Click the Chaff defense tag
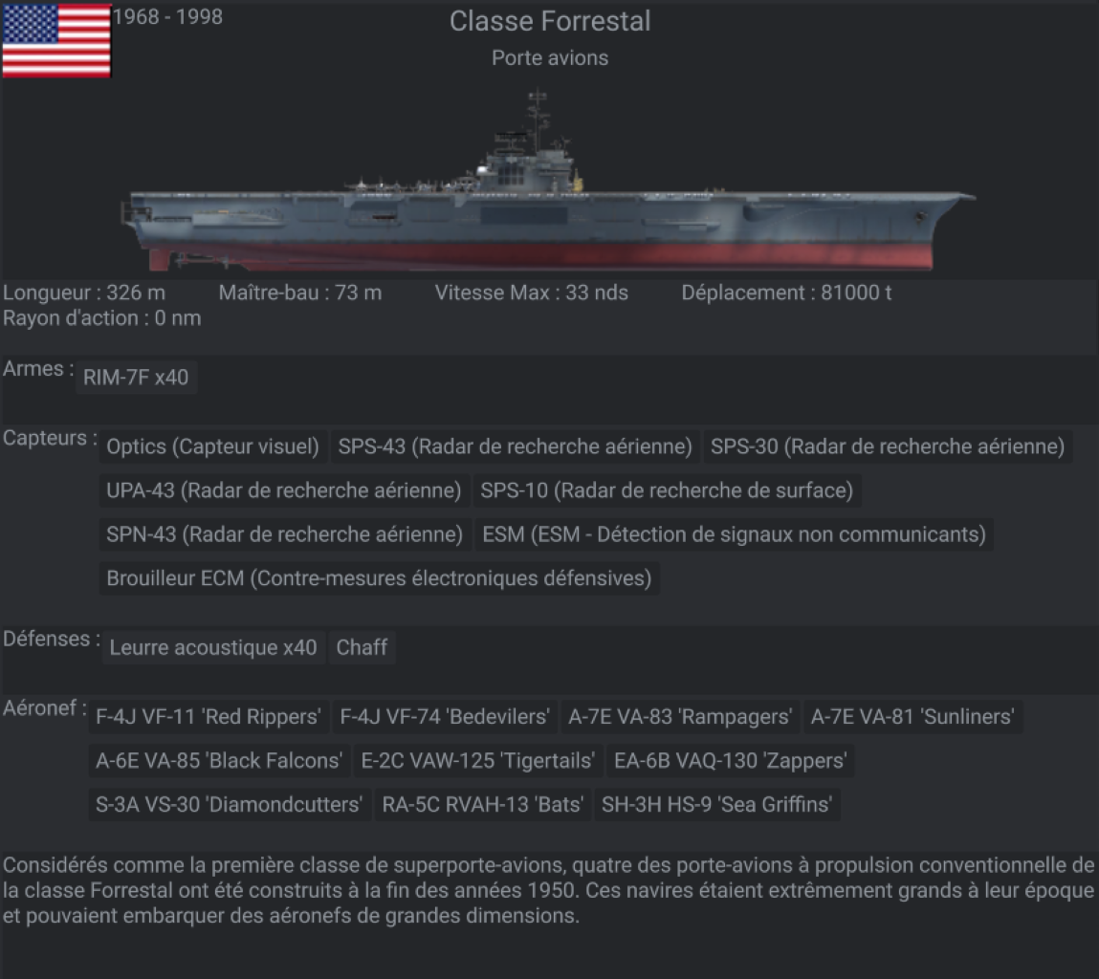This screenshot has width=1099, height=979. [x=362, y=647]
